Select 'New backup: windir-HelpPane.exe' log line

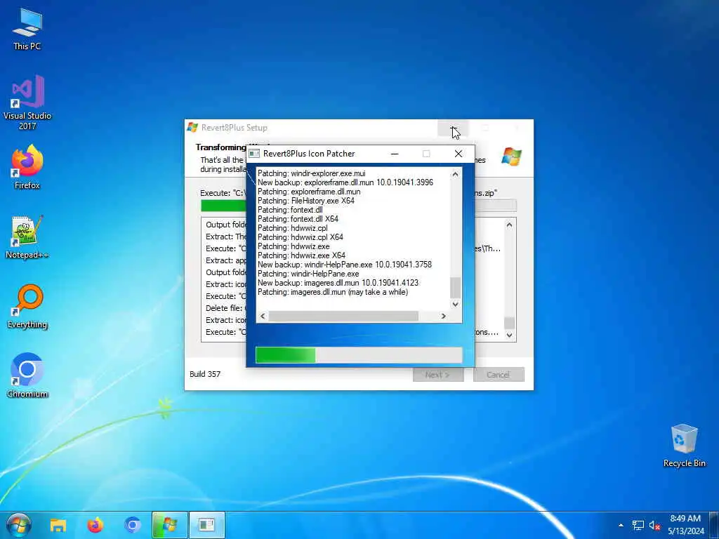click(344, 265)
